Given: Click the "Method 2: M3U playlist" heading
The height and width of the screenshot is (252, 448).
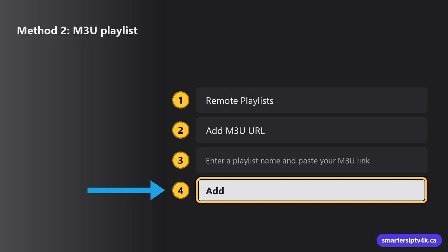Looking at the screenshot, I should (77, 30).
